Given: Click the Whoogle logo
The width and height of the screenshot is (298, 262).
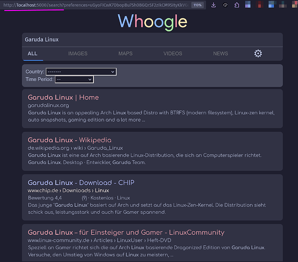Looking at the screenshot, I should click(x=153, y=22).
